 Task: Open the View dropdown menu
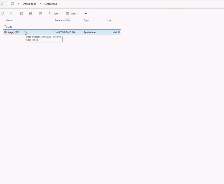[x=72, y=13]
